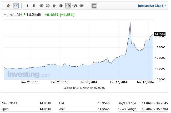
Task: Open the news table icon
Action: [94, 6]
